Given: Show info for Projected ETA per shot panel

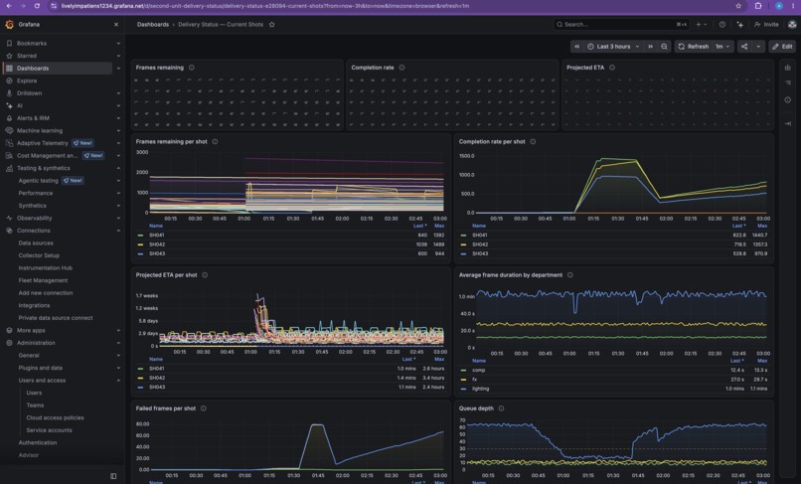Looking at the screenshot, I should click(x=205, y=275).
